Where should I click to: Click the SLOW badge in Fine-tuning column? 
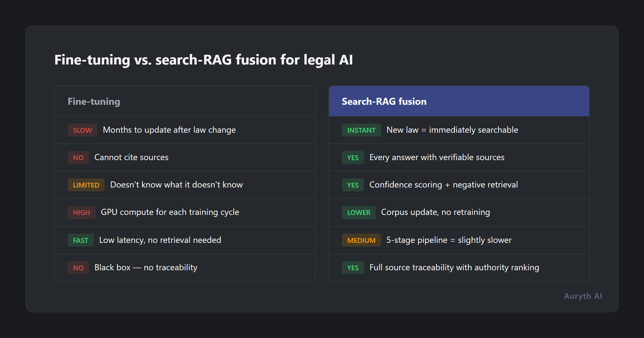click(82, 130)
